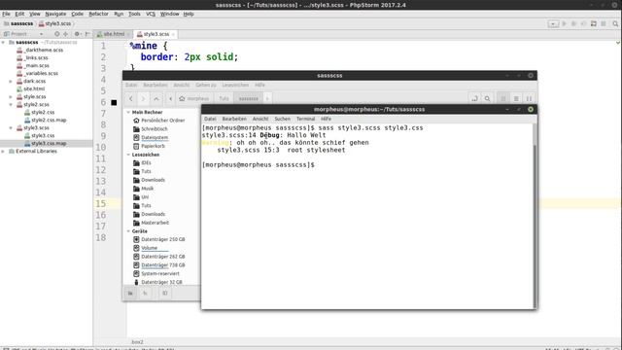Viewport: 622px width, 350px height.
Task: Expand the style.scss node
Action: pos(11,97)
